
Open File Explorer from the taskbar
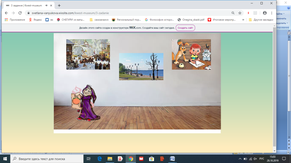(x=110, y=159)
